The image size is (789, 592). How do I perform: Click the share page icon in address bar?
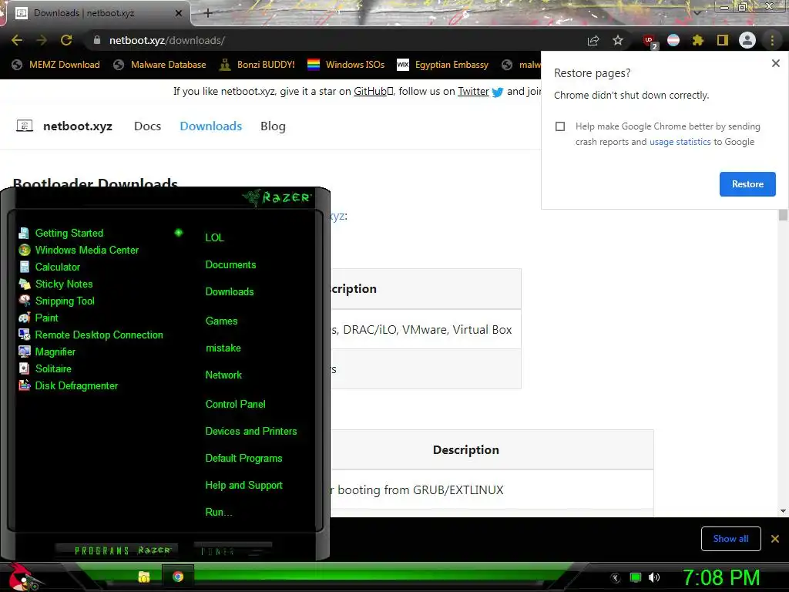tap(593, 40)
